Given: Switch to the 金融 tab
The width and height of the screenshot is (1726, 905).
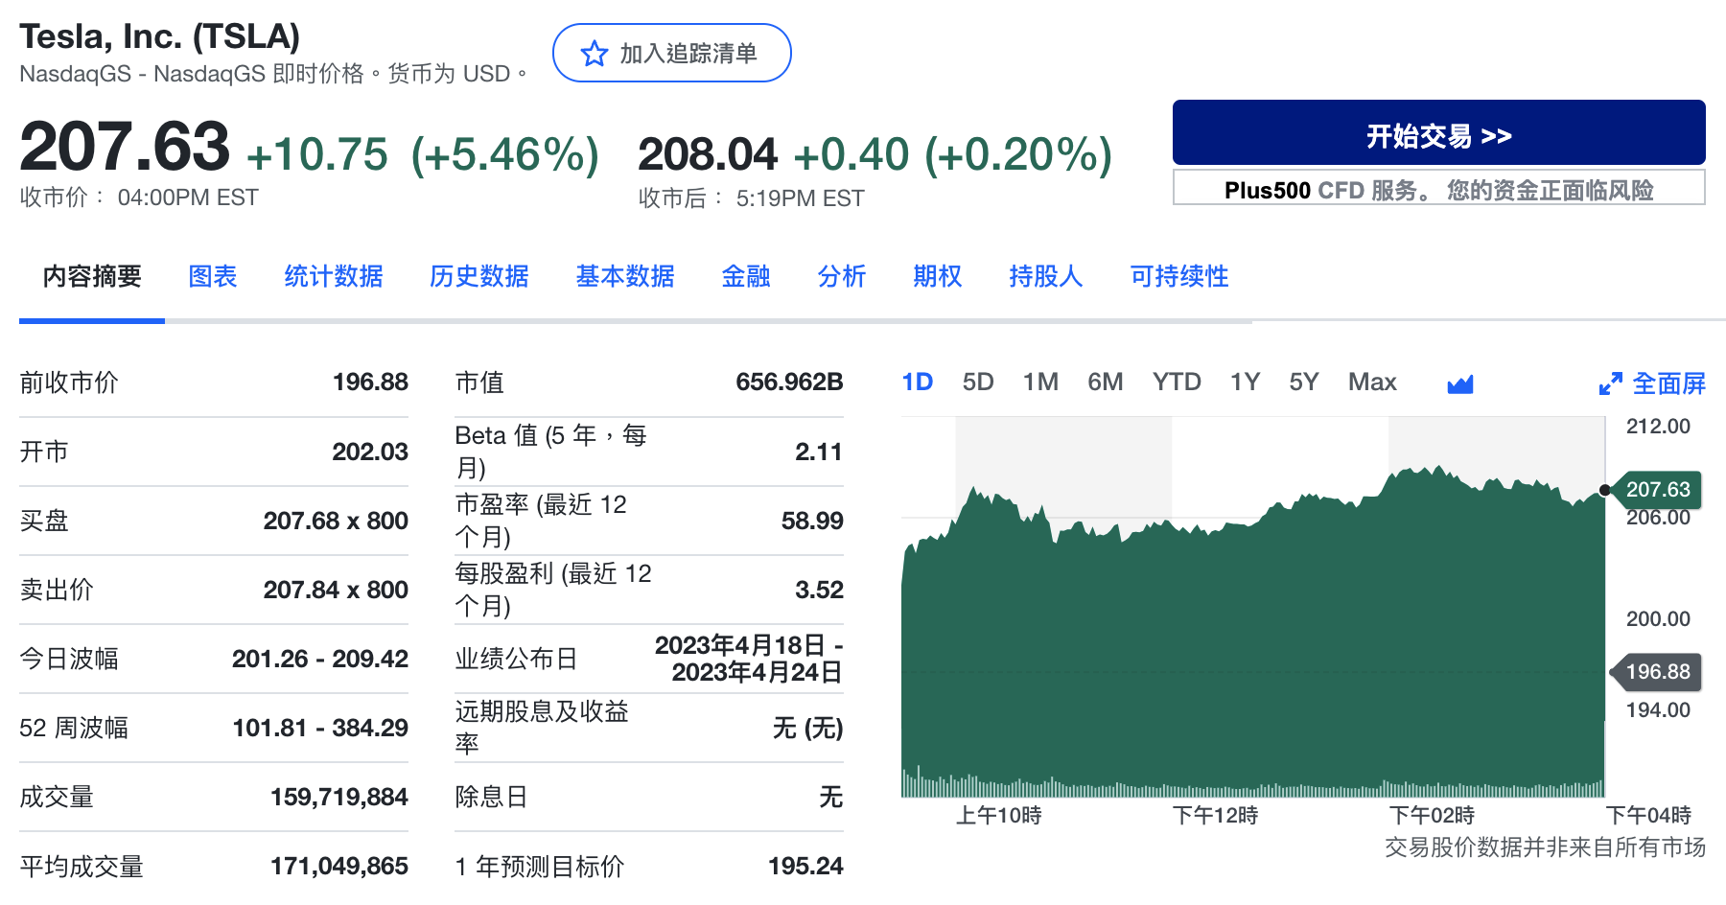Looking at the screenshot, I should (746, 276).
